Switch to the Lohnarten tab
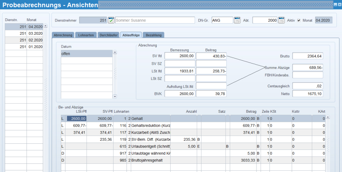This screenshot has width=342, height=172. (x=86, y=35)
